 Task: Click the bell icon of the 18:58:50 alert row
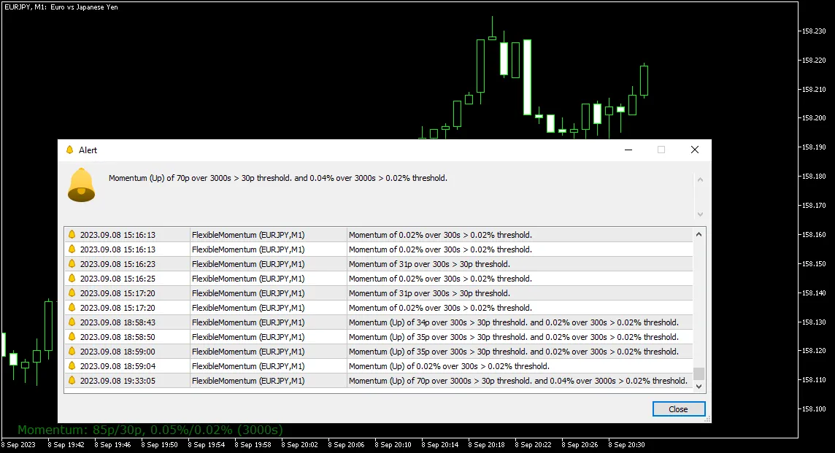click(72, 337)
